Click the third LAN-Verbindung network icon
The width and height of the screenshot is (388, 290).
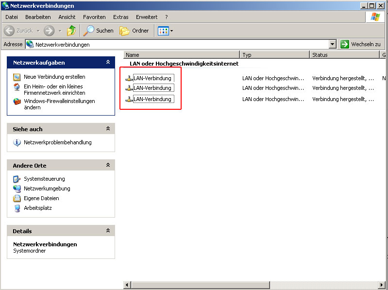point(129,100)
